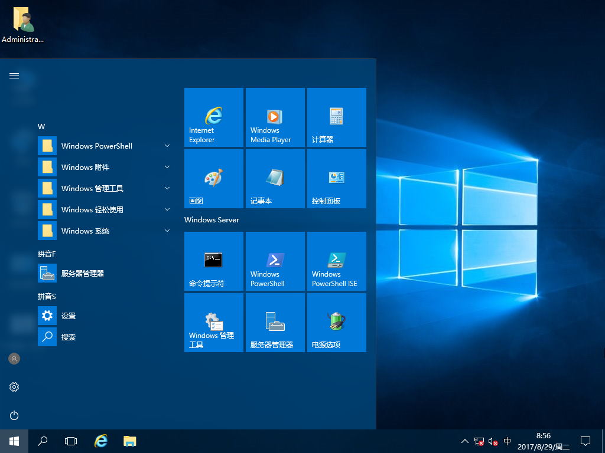Open 设置 in the app list

tap(105, 316)
